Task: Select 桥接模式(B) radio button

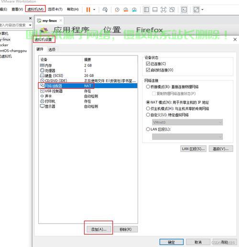Action: (148, 87)
